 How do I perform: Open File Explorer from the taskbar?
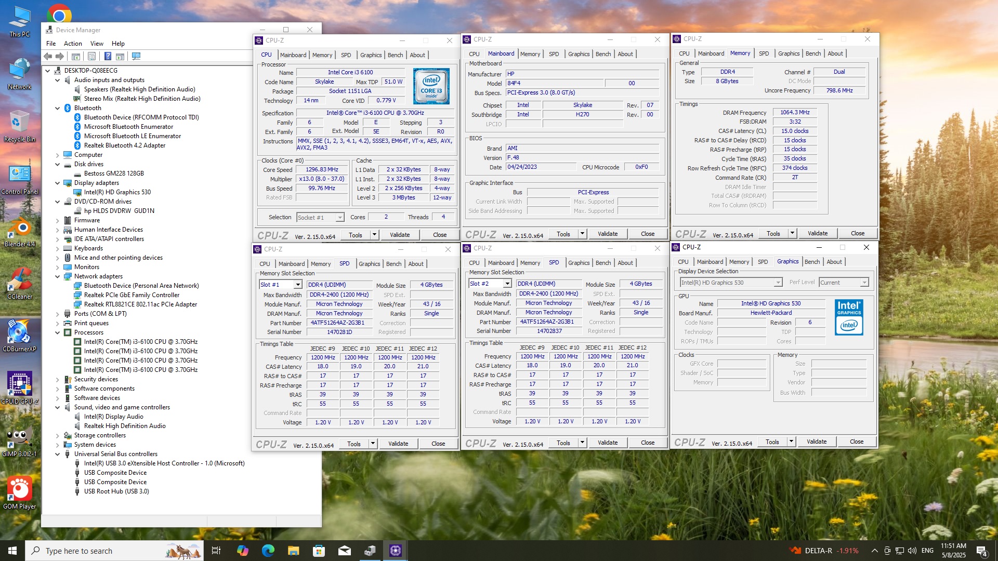tap(293, 551)
